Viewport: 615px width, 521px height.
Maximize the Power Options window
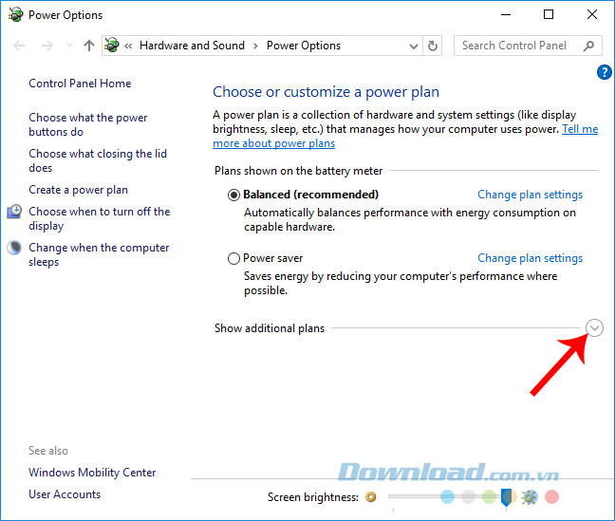pyautogui.click(x=549, y=15)
